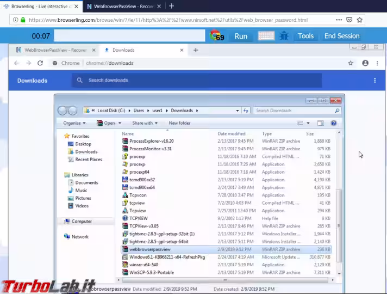
Task: Open the Organize dropdown menu
Action: click(74, 123)
